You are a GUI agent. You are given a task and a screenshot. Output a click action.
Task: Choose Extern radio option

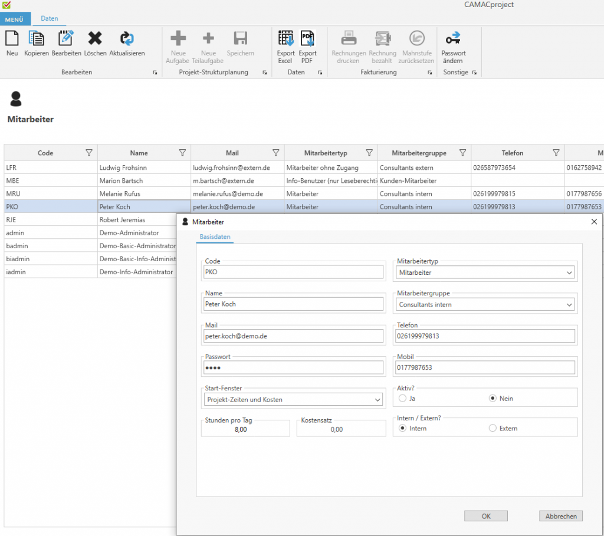493,428
